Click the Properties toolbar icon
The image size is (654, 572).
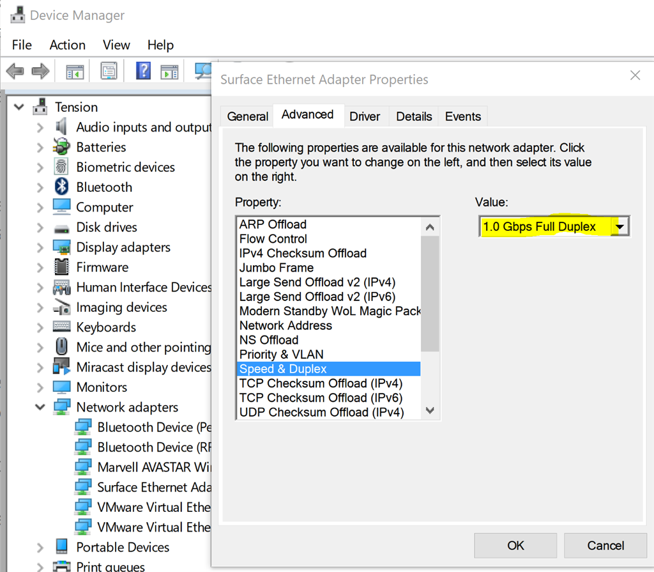coord(109,71)
